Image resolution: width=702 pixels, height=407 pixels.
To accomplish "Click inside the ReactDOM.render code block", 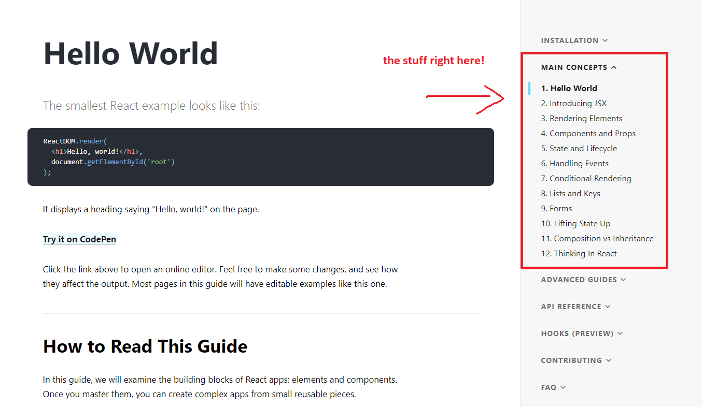I will tap(261, 157).
